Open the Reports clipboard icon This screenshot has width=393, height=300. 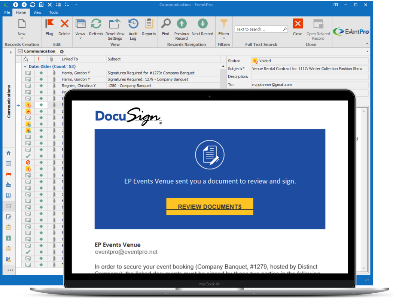coord(149,24)
